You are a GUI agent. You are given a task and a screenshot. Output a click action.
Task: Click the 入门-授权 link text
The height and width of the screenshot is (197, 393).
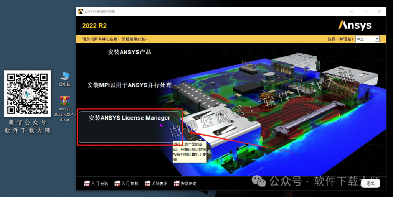click(130, 184)
